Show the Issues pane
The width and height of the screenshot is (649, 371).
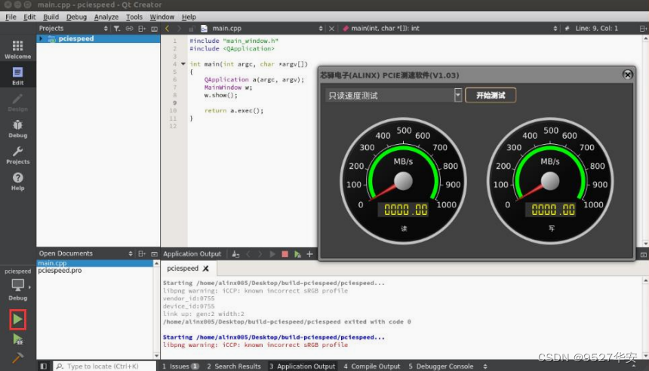[x=181, y=366]
